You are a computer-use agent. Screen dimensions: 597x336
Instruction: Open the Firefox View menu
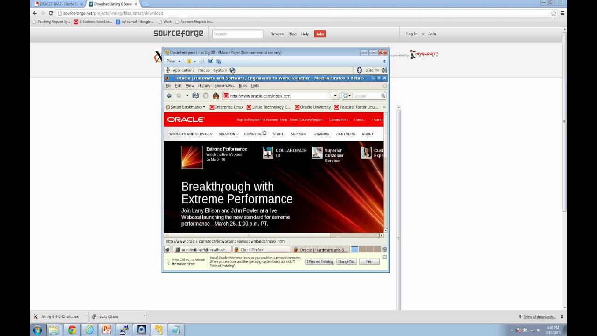tap(190, 86)
